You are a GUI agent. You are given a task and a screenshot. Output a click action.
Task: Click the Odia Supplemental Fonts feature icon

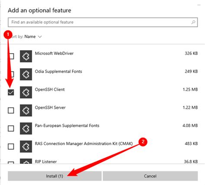coord(26,74)
